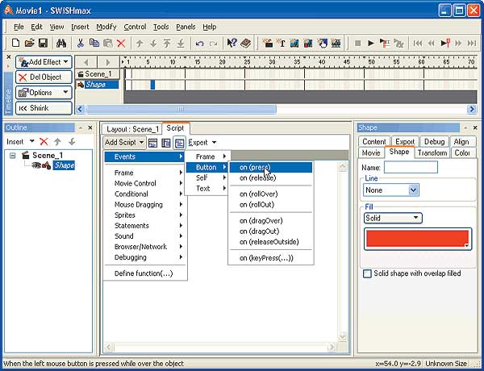Click the timeline horizontal scrollbar thumb
Image resolution: width=484 pixels, height=371 pixels.
(181, 109)
